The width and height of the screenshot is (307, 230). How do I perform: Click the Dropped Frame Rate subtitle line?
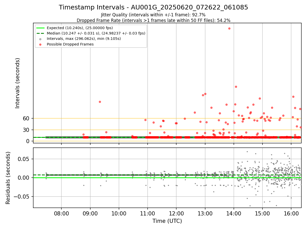(153, 20)
